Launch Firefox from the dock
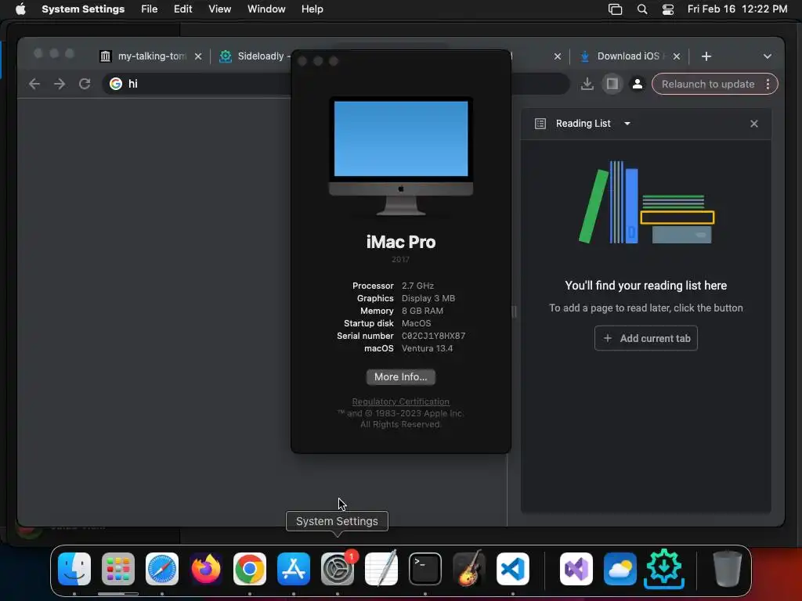The width and height of the screenshot is (802, 601). (206, 569)
